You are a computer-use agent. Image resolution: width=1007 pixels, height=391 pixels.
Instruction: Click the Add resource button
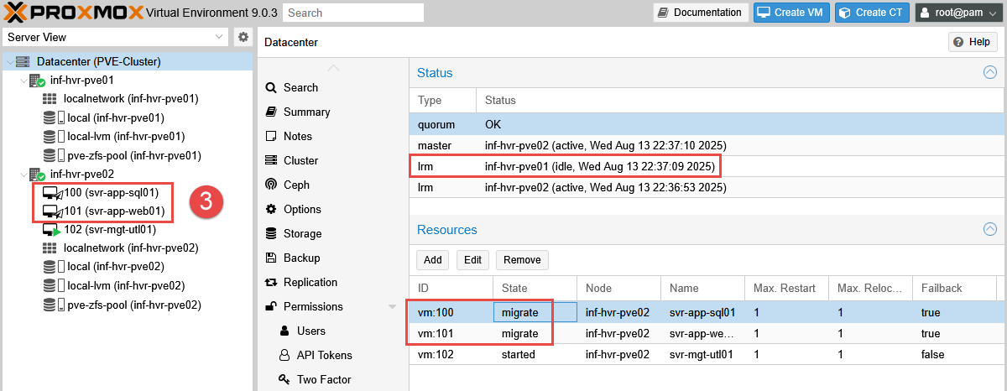432,260
